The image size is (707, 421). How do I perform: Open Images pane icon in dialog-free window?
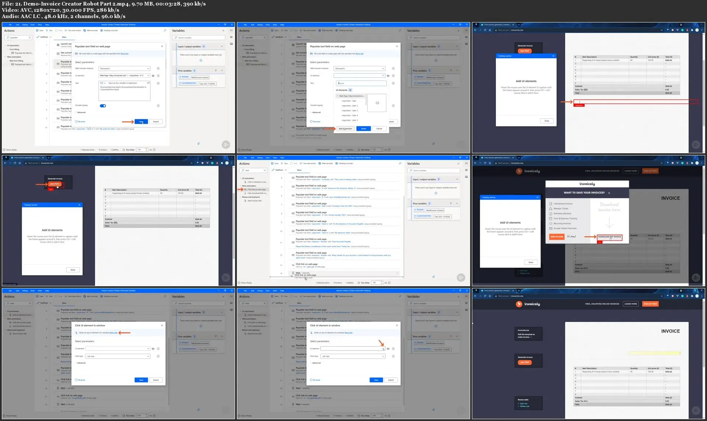click(466, 177)
